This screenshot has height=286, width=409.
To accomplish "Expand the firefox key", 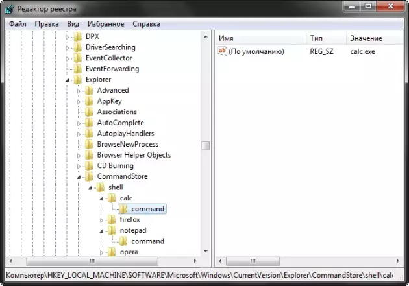I will (102, 220).
